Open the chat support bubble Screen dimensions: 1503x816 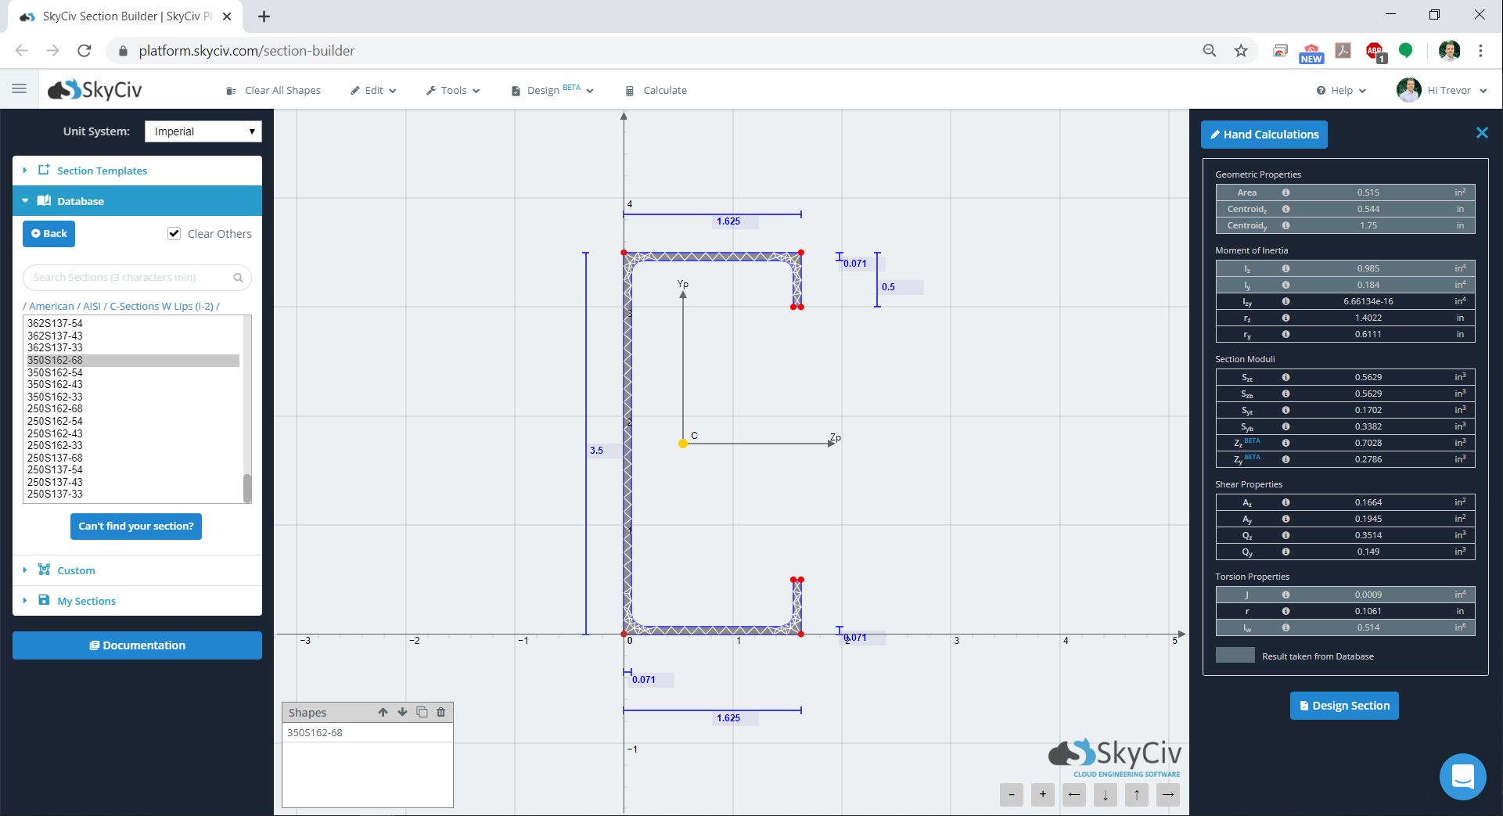[x=1463, y=777]
